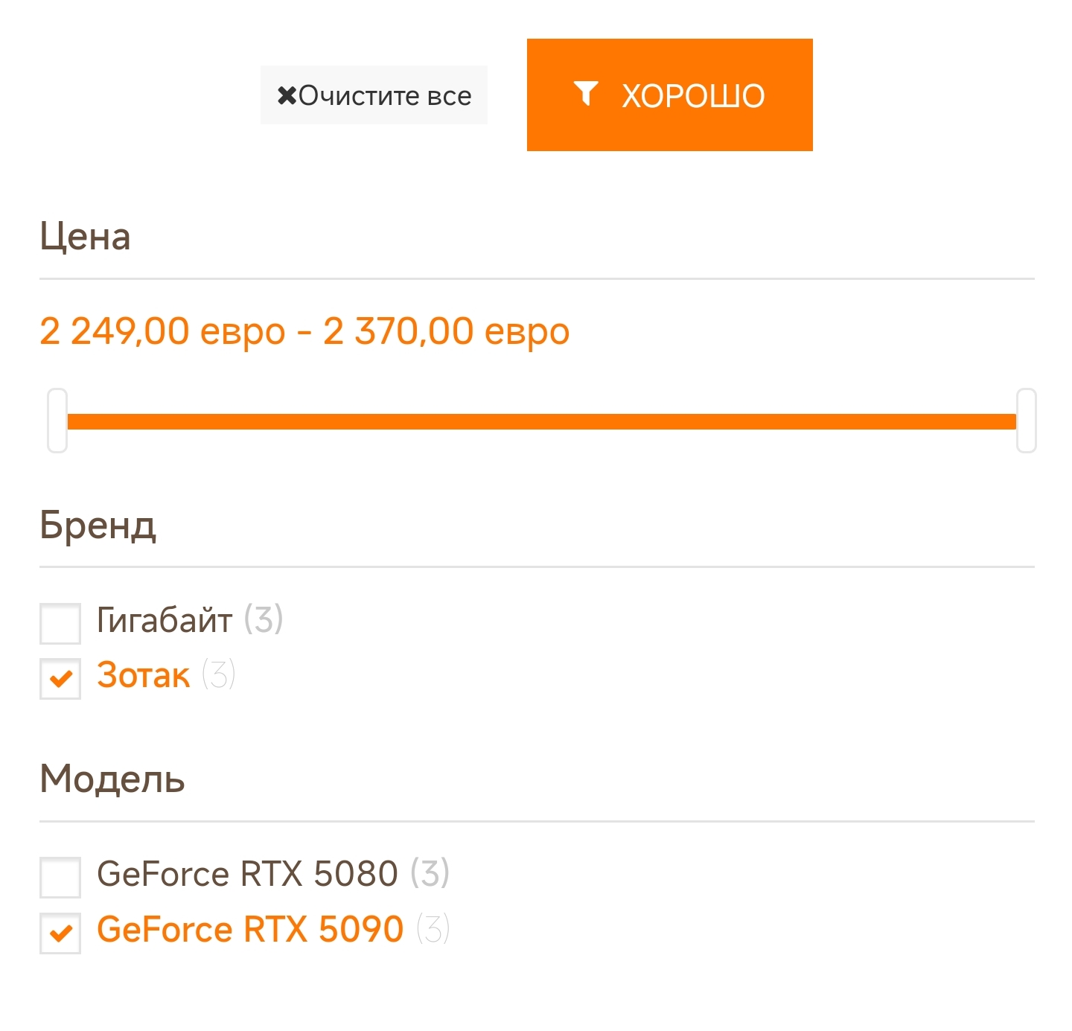Click the orange Зотак label
This screenshot has height=1031, width=1072.
click(x=143, y=676)
